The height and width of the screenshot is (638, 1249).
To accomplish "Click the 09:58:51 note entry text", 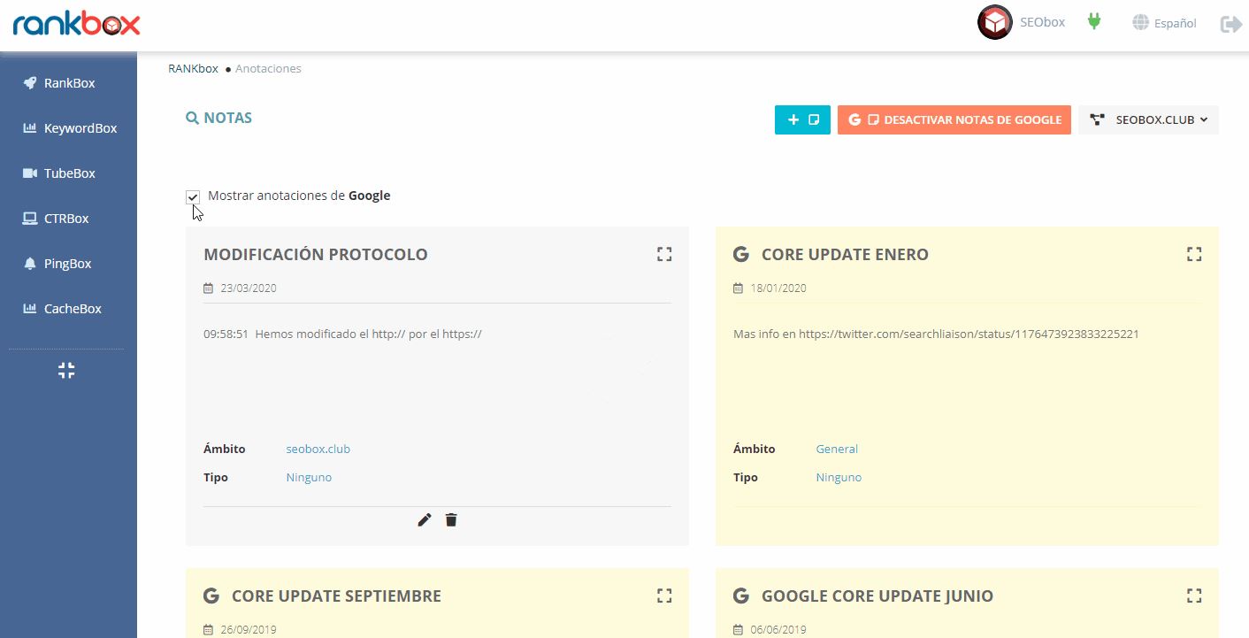I will [342, 334].
